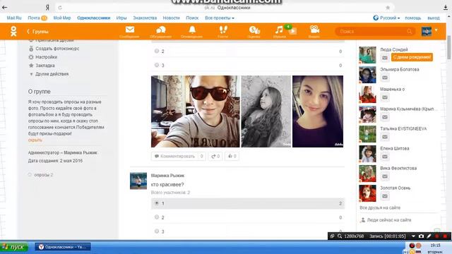
Task: Click the Класс thumbs-up button under photos
Action: click(232, 156)
